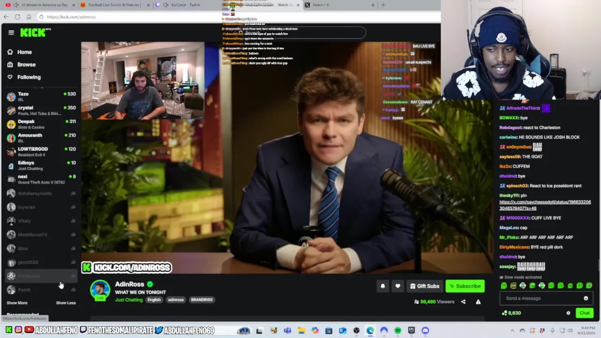Select the BRANDRISK tag
The width and height of the screenshot is (601, 338).
point(202,300)
